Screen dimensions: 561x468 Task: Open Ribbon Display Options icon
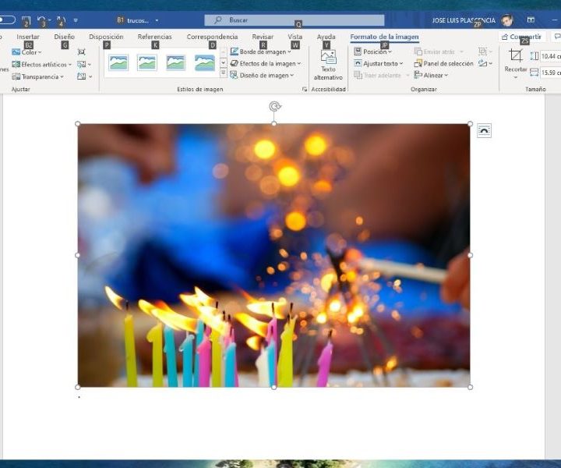click(531, 20)
